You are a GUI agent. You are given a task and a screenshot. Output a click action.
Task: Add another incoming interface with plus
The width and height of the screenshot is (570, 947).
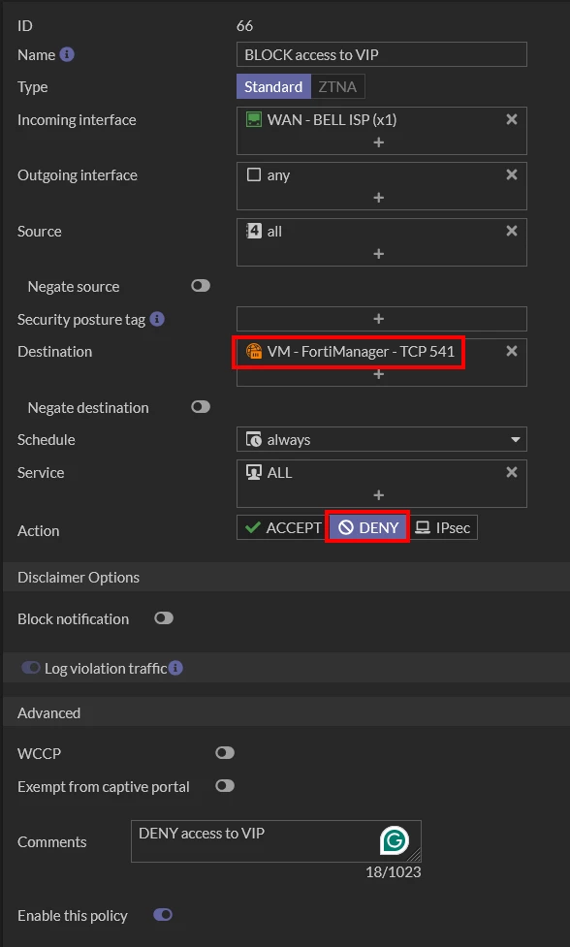(x=379, y=142)
